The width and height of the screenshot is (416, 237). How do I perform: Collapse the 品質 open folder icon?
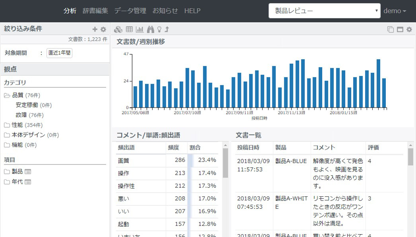coord(7,95)
